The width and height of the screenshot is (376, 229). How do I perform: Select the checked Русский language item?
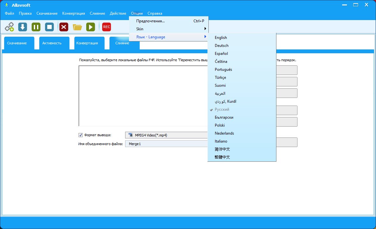(x=222, y=109)
